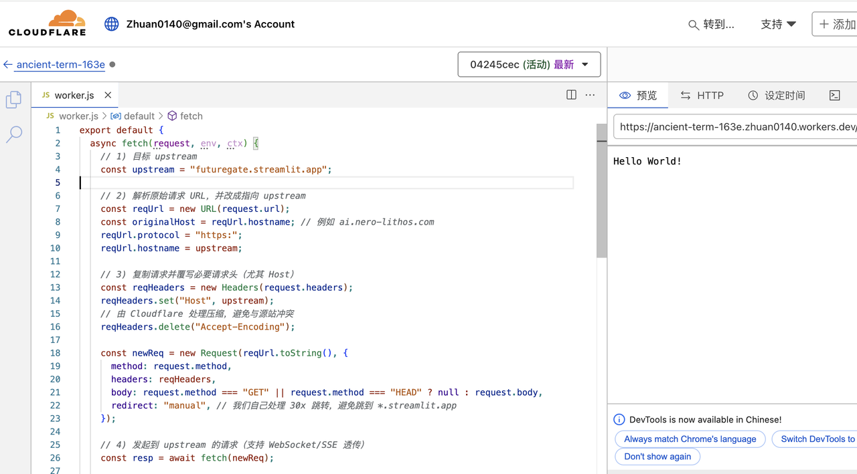Click the 添加 button
The width and height of the screenshot is (857, 474).
click(x=836, y=24)
